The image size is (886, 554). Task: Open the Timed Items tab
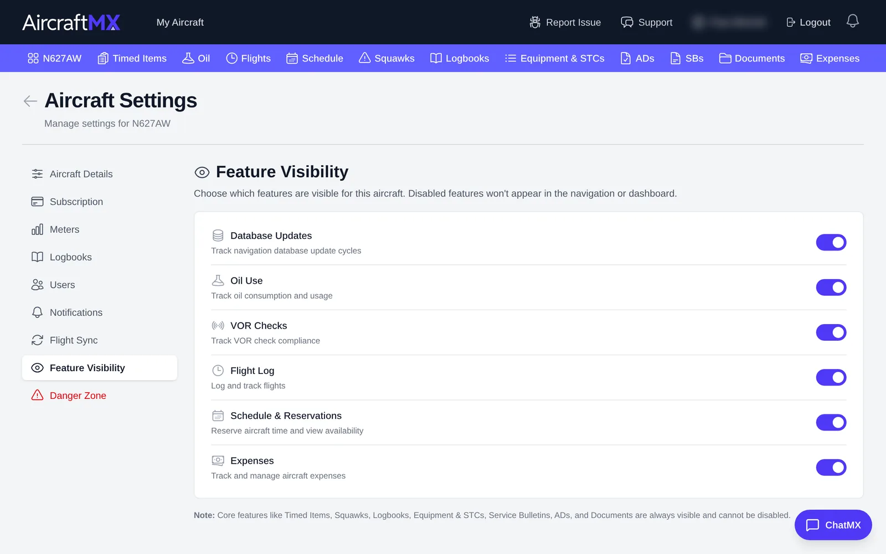click(132, 58)
